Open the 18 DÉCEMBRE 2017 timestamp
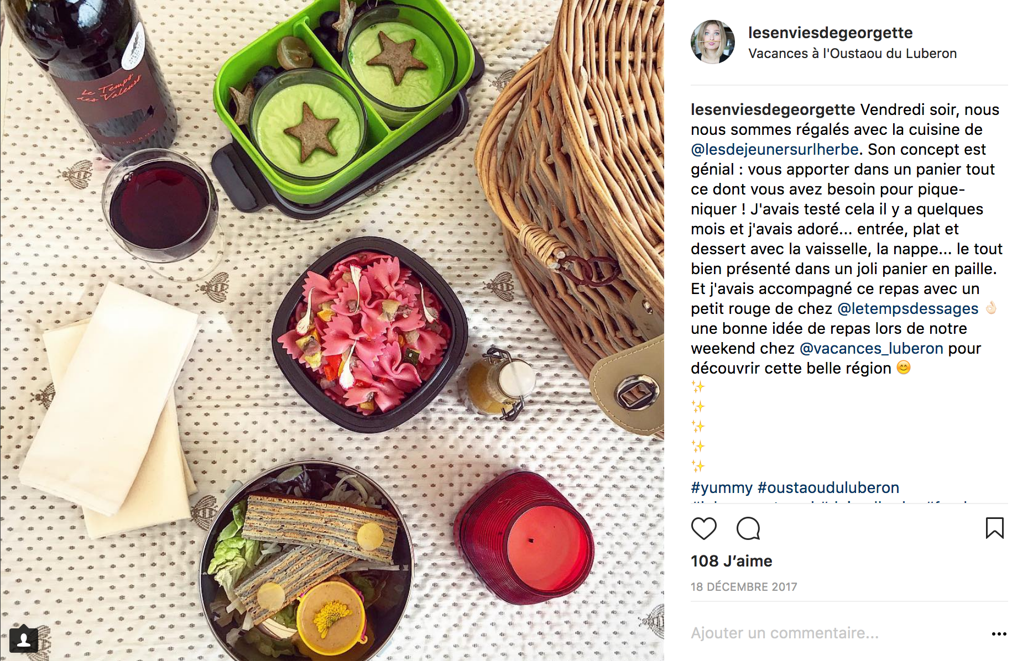This screenshot has height=661, width=1033. 744,587
